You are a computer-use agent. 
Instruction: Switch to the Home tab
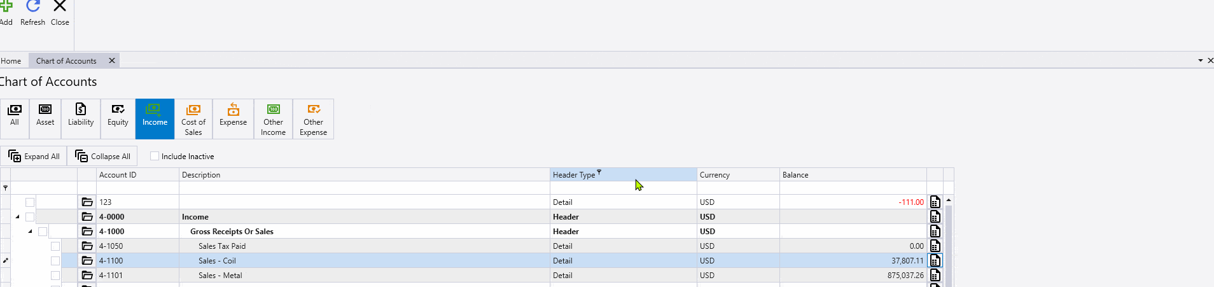point(11,61)
